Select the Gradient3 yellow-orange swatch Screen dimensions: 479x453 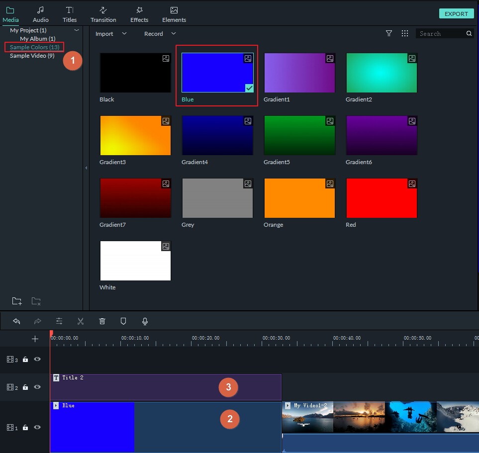coord(135,135)
